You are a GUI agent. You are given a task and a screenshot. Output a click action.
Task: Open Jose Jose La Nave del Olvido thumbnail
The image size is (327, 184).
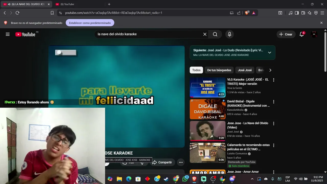(207, 131)
